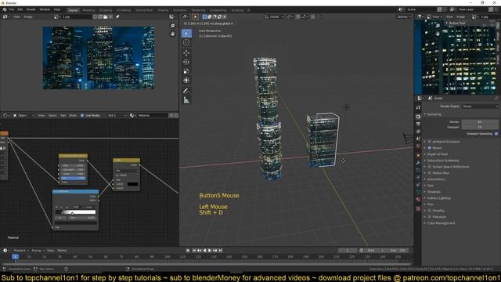Select the Select Box tool in viewport toolbar
The image size is (501, 282).
(186, 33)
